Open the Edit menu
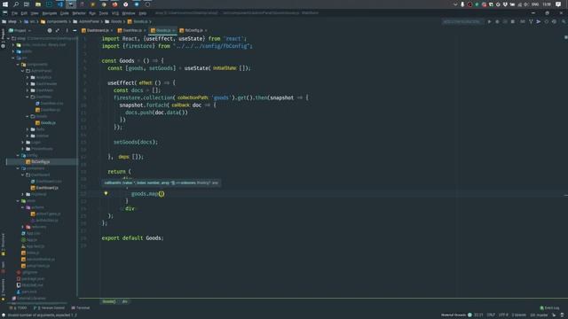Image resolution: width=568 pixels, height=319 pixels. point(24,13)
